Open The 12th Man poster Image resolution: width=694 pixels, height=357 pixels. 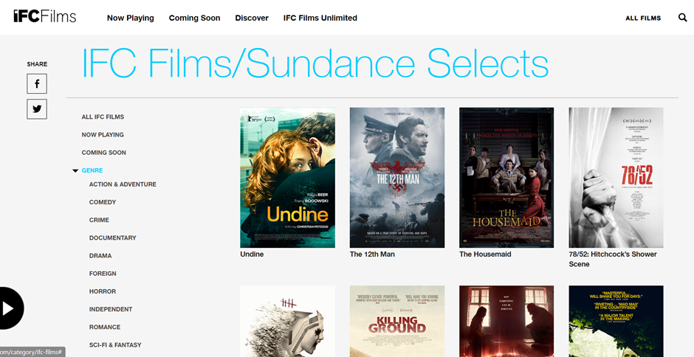coord(397,178)
